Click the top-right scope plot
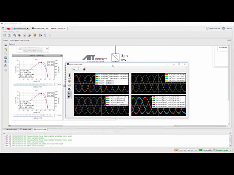The width and height of the screenshot is (234, 175). pos(159,83)
